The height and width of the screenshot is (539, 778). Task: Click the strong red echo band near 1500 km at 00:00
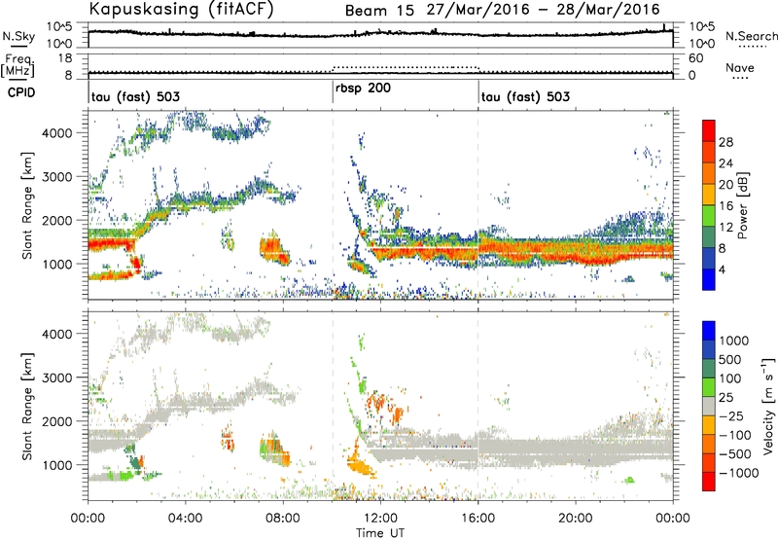(112, 243)
